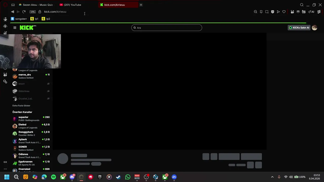Open Opera sidebar settings gear icon
Screen dimensions: 324x182
(5, 82)
